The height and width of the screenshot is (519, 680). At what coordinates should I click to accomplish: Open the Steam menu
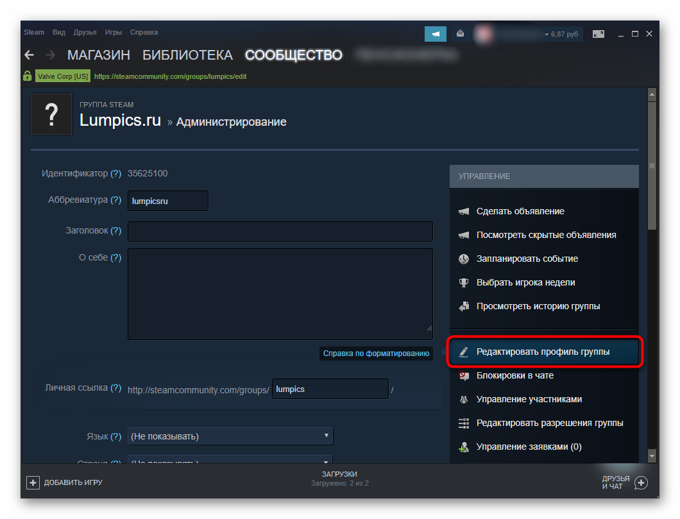tap(34, 33)
